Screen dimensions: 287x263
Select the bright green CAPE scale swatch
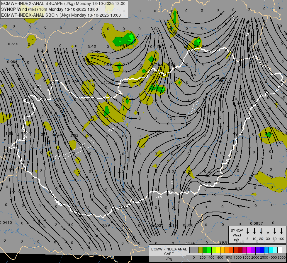pos(209,250)
